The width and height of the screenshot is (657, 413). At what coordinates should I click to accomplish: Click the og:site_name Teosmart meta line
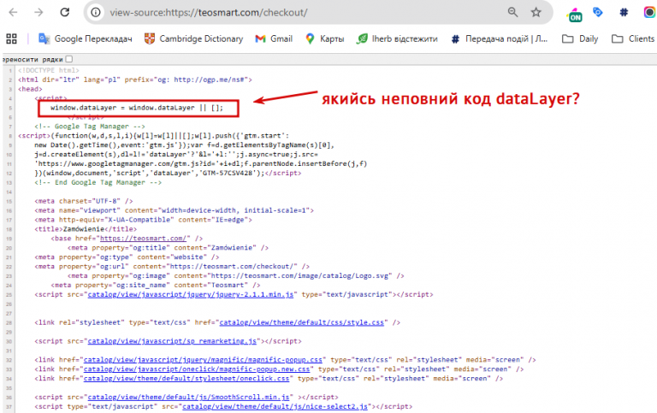pos(156,286)
